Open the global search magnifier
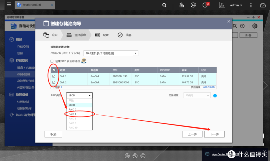 point(164,5)
